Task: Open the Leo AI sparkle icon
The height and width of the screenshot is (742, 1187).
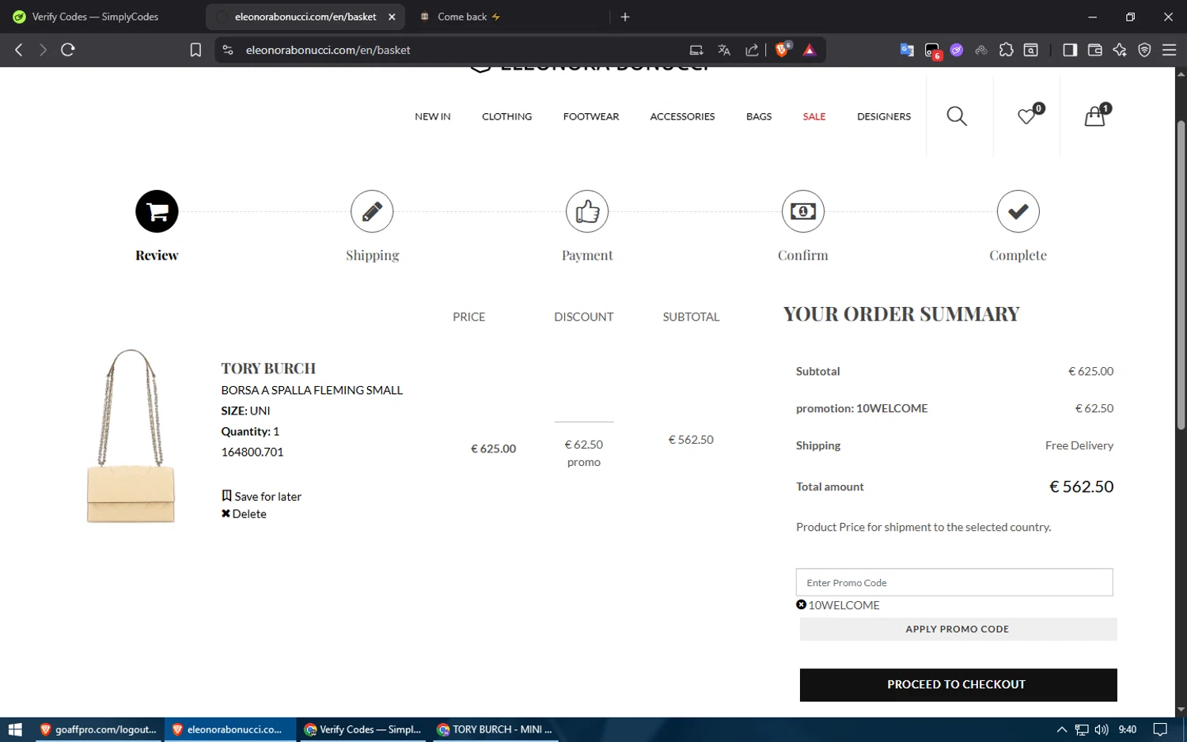Action: (x=1120, y=50)
